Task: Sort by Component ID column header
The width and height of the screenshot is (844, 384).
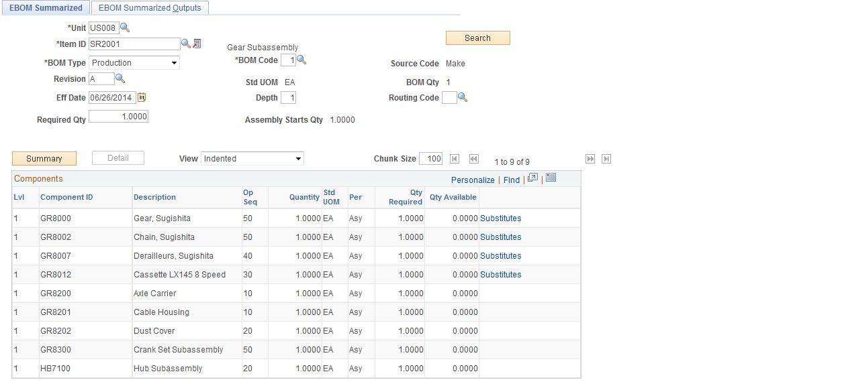Action: pyautogui.click(x=66, y=197)
